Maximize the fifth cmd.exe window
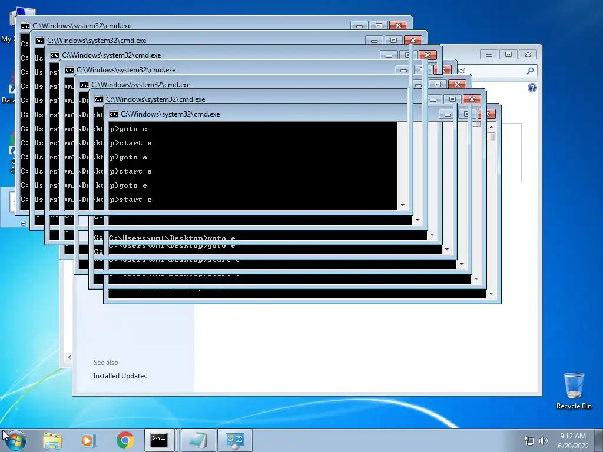The height and width of the screenshot is (452, 603). tap(438, 84)
